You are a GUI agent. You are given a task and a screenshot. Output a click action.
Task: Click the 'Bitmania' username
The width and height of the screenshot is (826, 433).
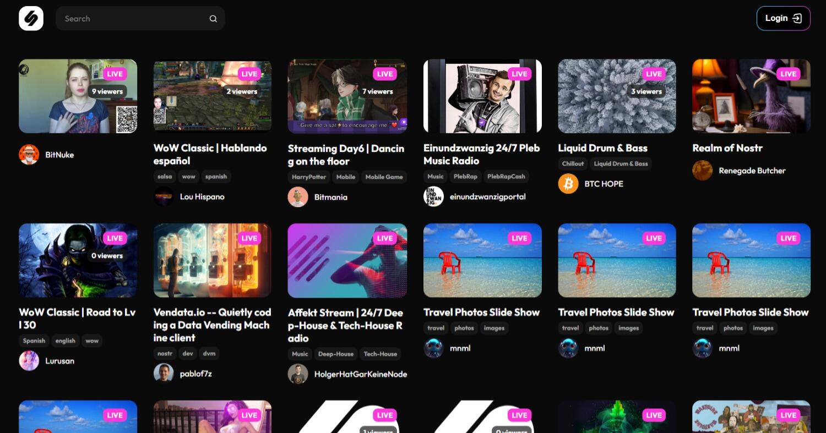331,197
